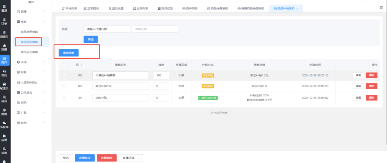Image resolution: width=387 pixels, height=163 pixels.
Task: Open 商品活动策略 in the side menu
Action: tap(29, 52)
